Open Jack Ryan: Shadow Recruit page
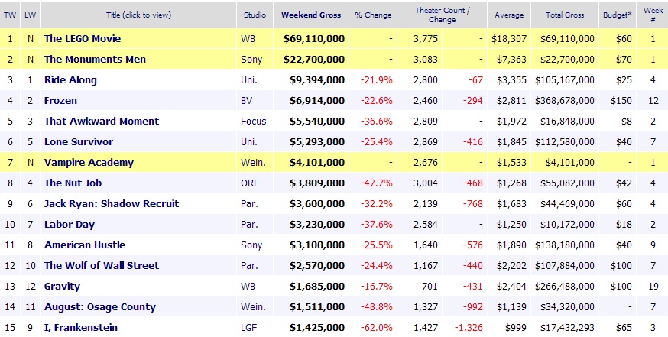Screen dimensions: 668x337 [112, 203]
